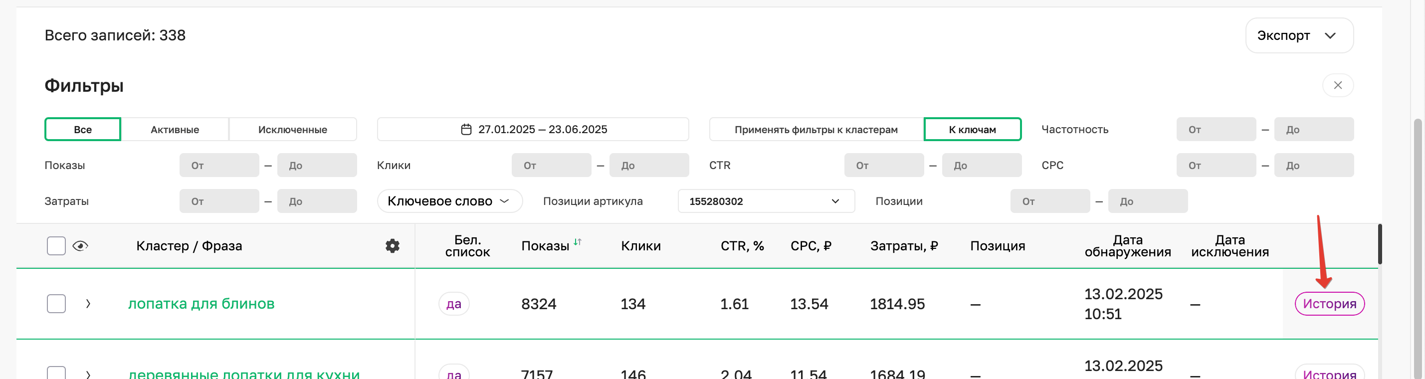Open the column settings gear icon

coord(392,246)
